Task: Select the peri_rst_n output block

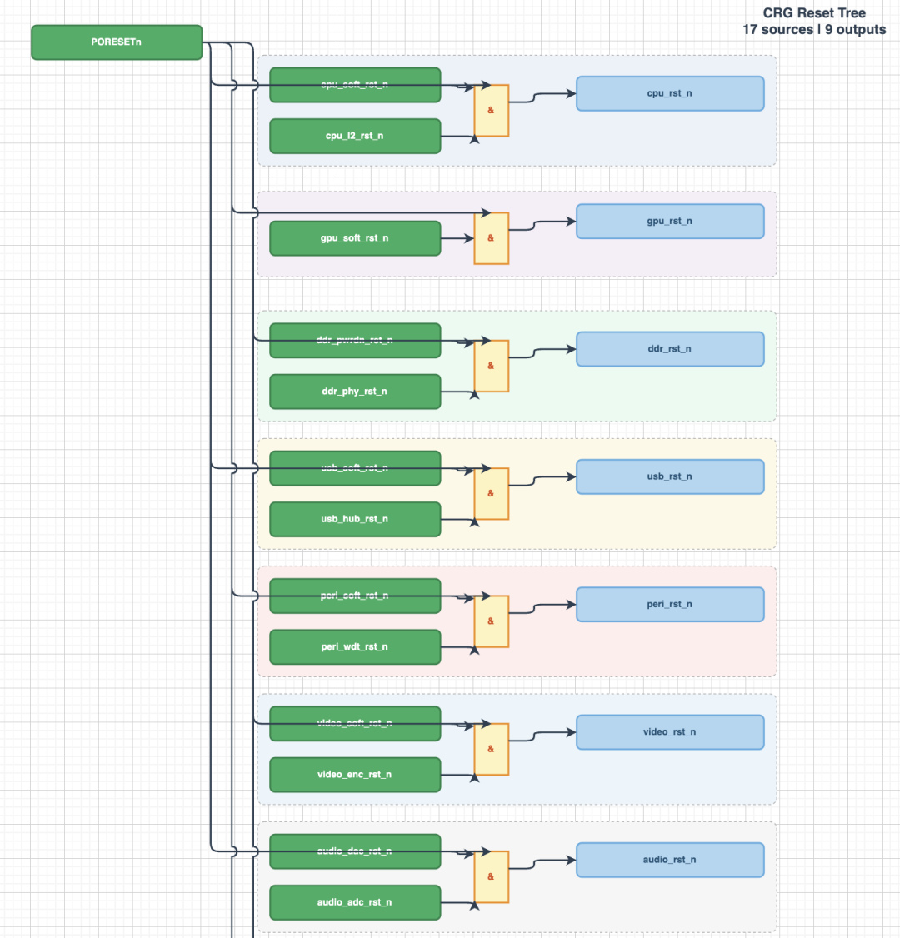Action: point(670,604)
